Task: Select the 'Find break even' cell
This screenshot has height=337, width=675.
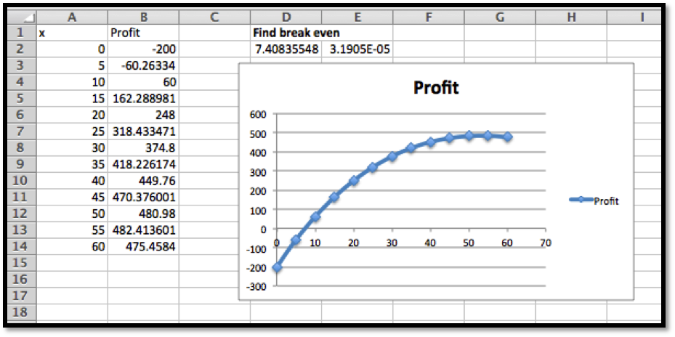Action: point(286,33)
